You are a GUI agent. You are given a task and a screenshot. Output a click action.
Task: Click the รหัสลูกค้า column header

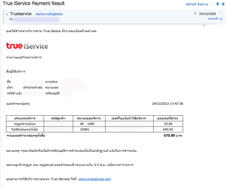[x=58, y=118]
